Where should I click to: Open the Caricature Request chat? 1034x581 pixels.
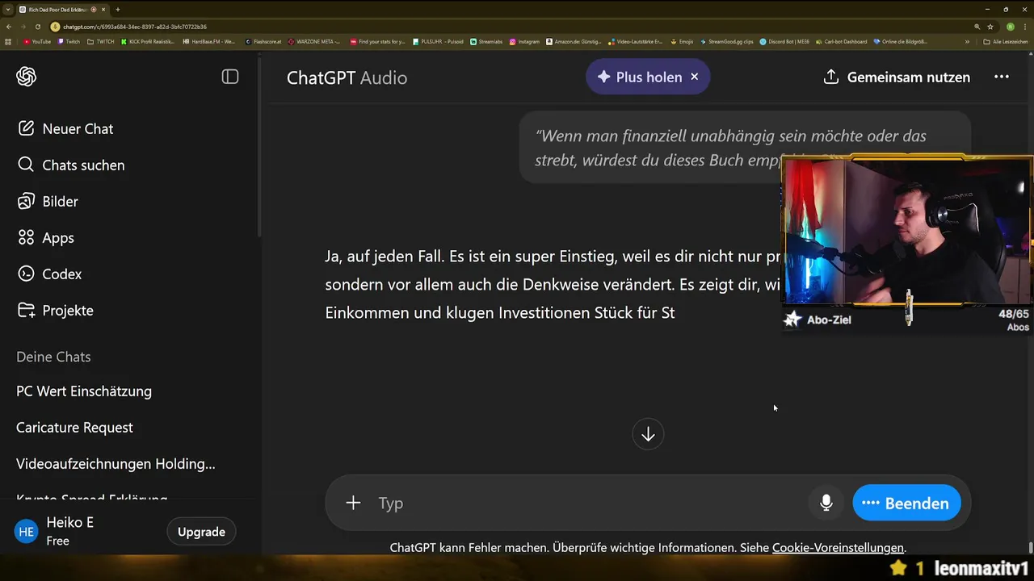tap(74, 427)
